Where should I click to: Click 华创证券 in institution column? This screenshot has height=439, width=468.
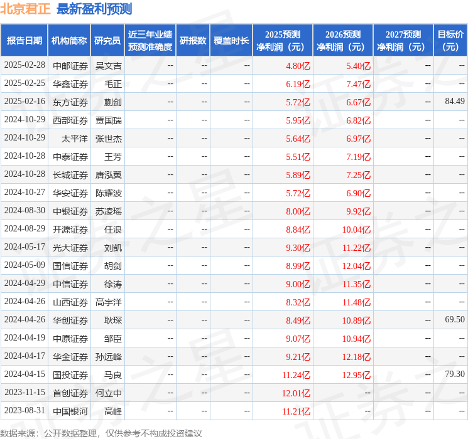(x=70, y=320)
